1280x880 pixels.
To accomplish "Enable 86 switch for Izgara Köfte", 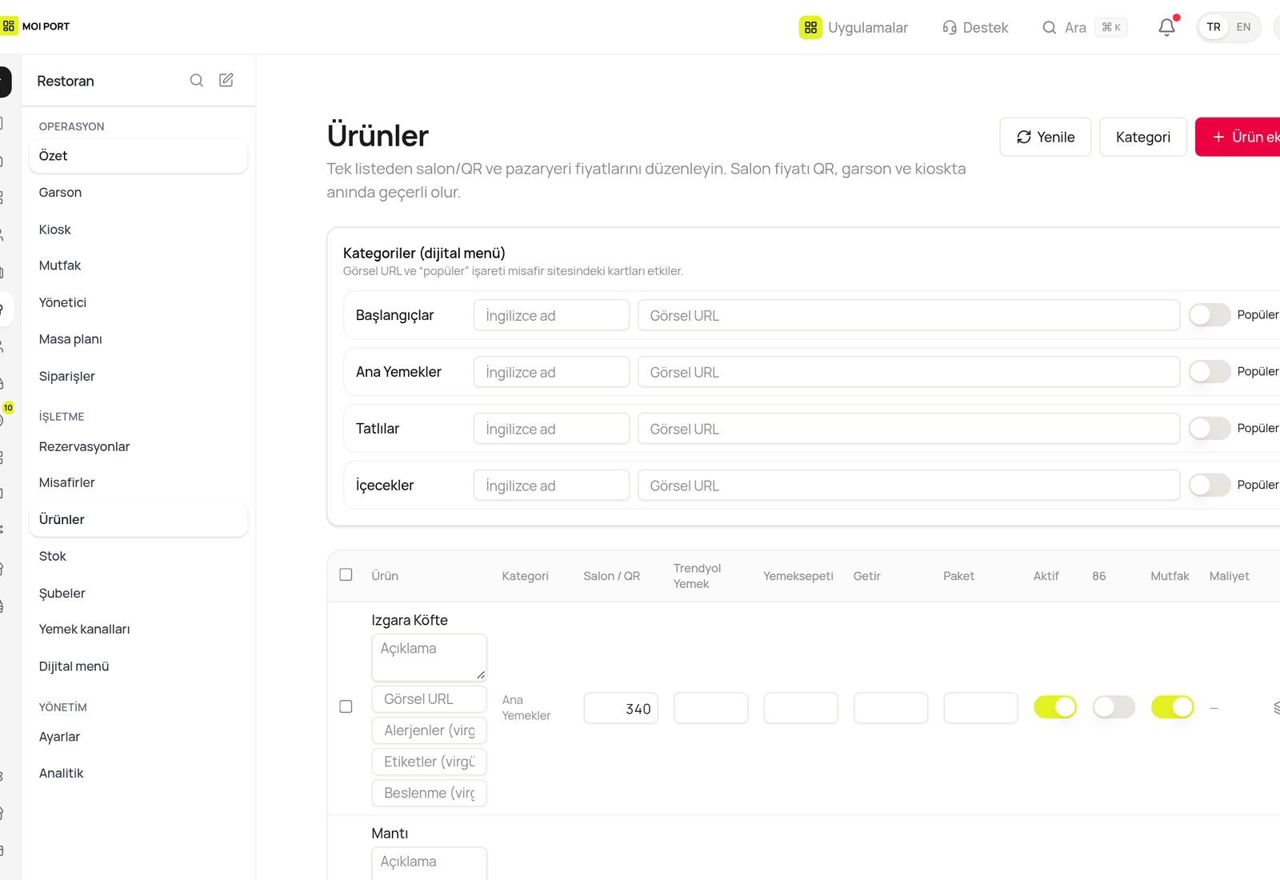I will [x=1114, y=707].
